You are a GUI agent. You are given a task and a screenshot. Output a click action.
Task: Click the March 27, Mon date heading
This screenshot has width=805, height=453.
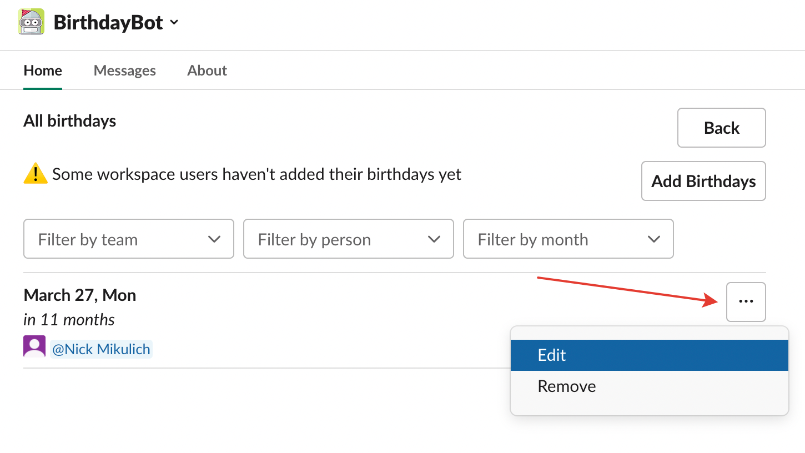(x=80, y=295)
